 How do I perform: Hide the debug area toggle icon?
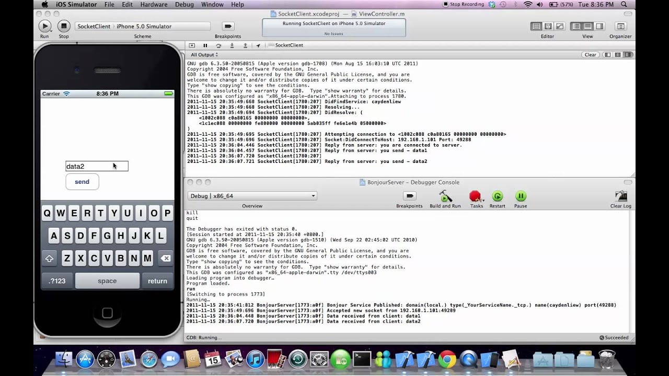[x=192, y=45]
